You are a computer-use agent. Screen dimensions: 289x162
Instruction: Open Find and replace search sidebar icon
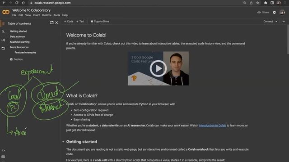point(3,32)
